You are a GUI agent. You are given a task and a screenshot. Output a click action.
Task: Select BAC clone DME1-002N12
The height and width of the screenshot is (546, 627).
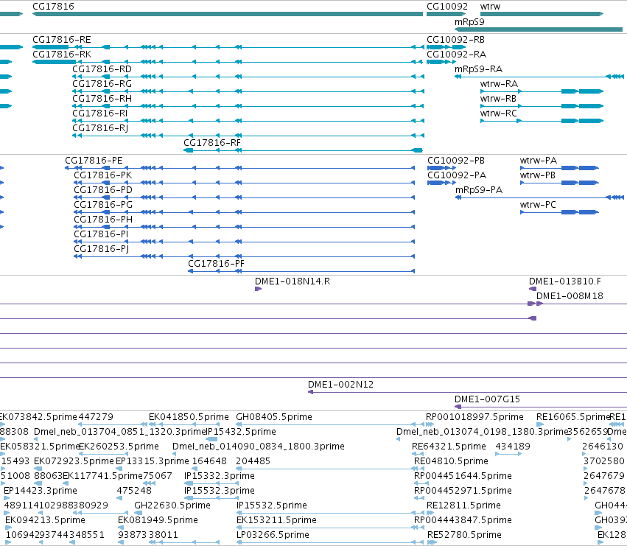click(340, 385)
